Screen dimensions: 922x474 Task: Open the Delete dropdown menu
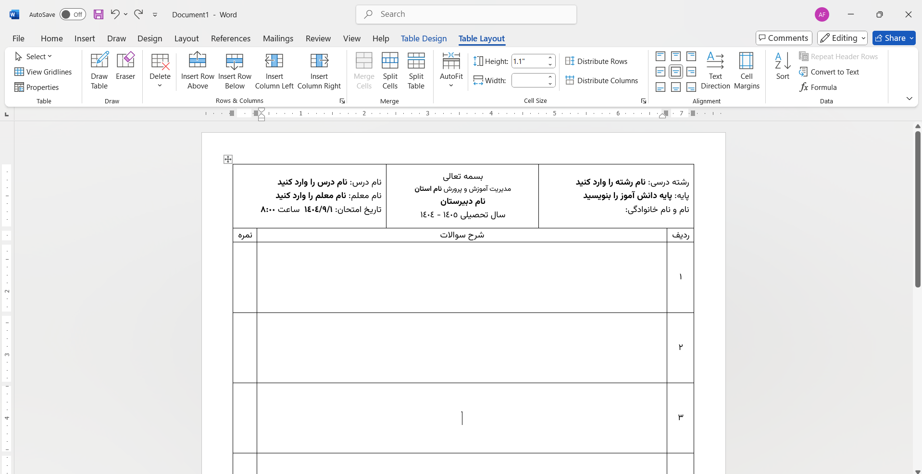[160, 71]
